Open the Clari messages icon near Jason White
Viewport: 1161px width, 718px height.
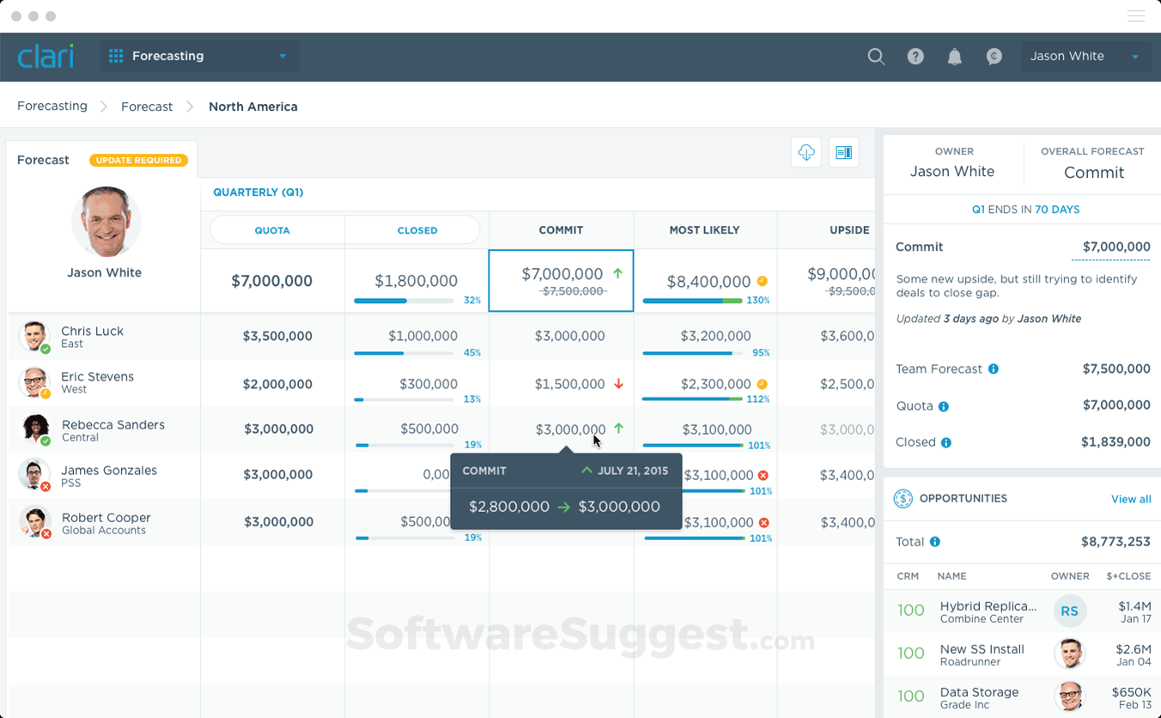(994, 57)
